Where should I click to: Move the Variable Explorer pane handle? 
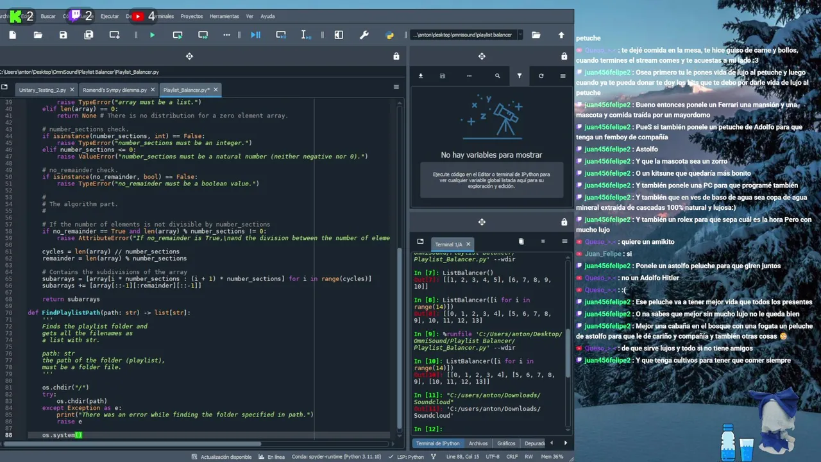[482, 56]
